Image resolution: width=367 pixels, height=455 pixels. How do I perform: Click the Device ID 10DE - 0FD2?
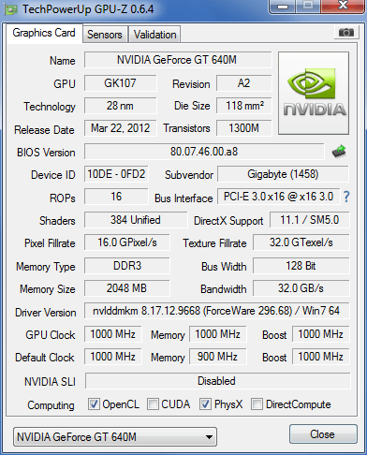coord(116,174)
